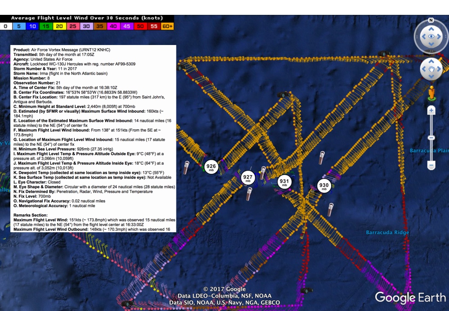Click the dropsonde icon left of 926 mb

187,167
